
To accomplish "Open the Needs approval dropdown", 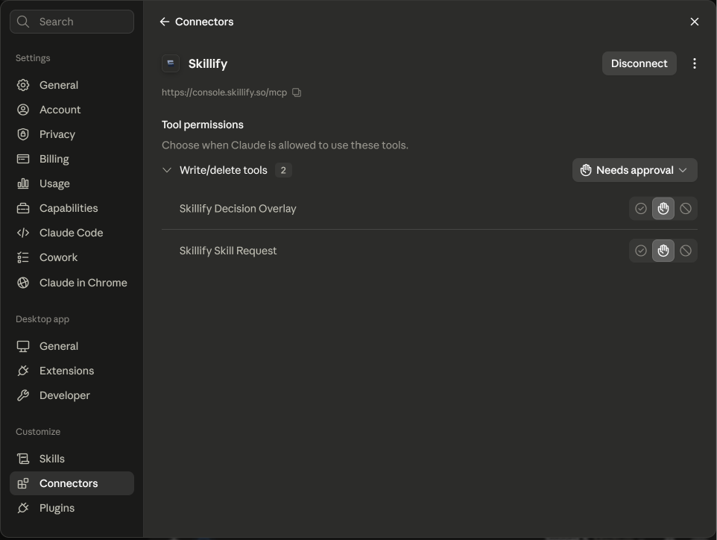I will click(x=634, y=170).
